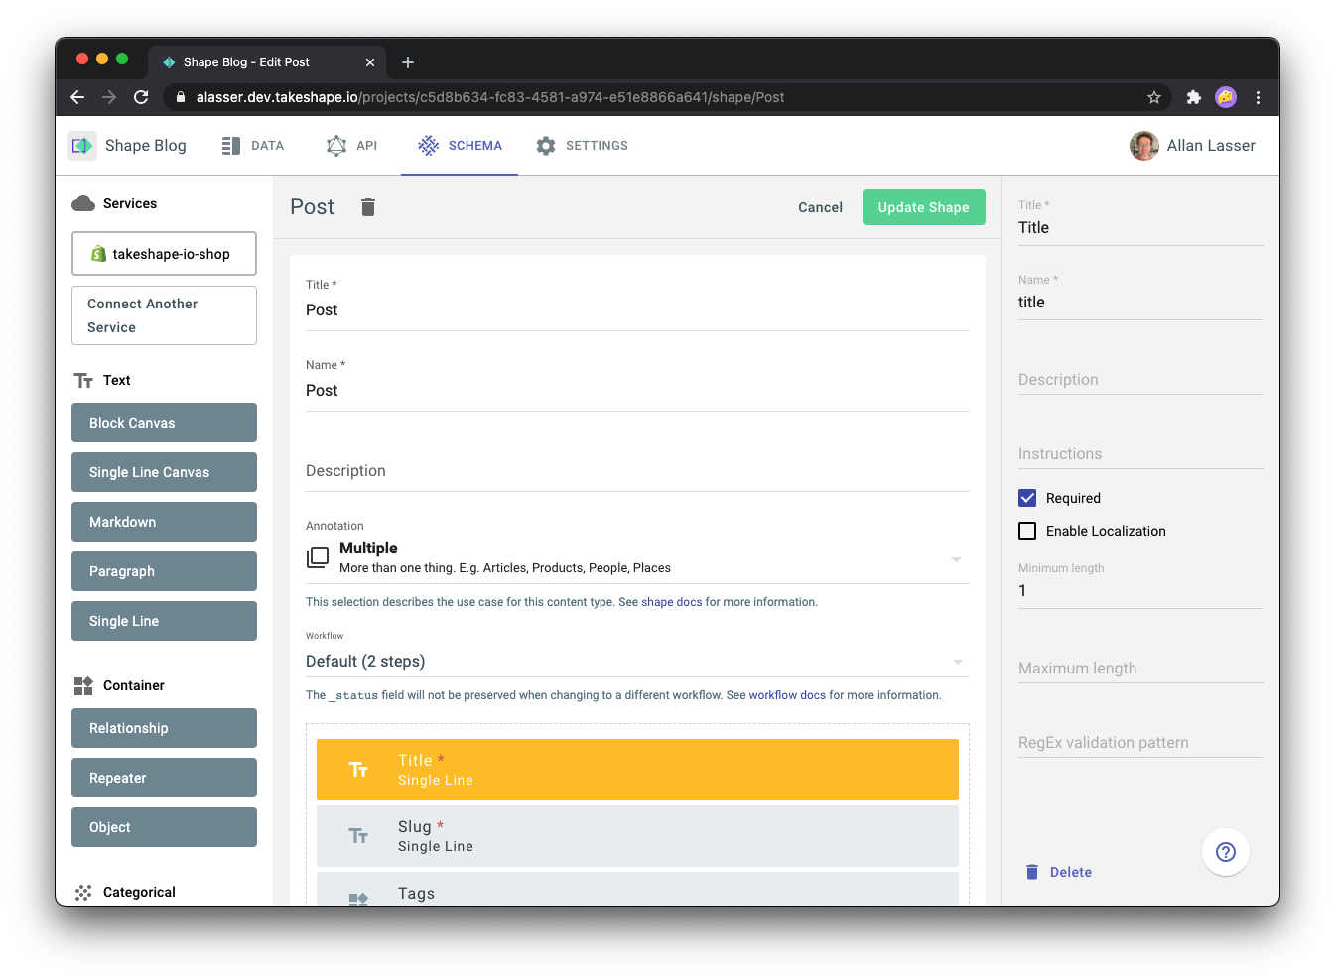Click the Container section icon
This screenshot has width=1335, height=979.
(83, 685)
